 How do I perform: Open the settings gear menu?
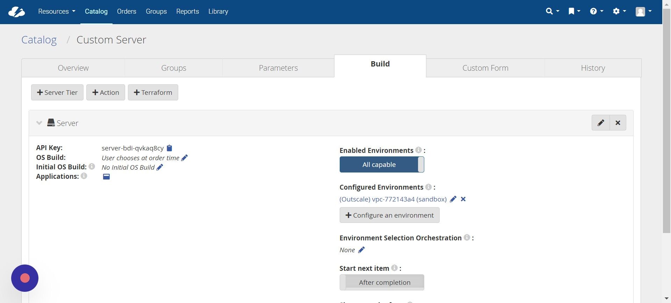619,11
